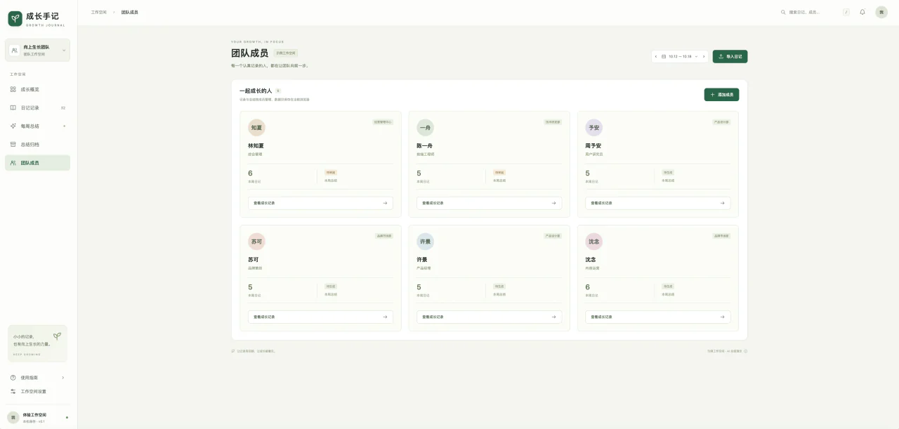
Task: Open notifications via the bell icon
Action: [862, 12]
